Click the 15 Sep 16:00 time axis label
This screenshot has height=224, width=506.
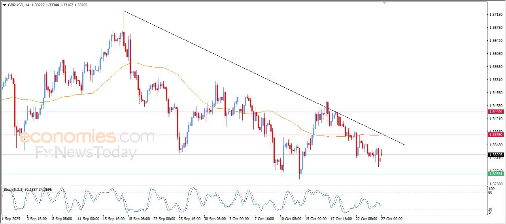click(114, 218)
